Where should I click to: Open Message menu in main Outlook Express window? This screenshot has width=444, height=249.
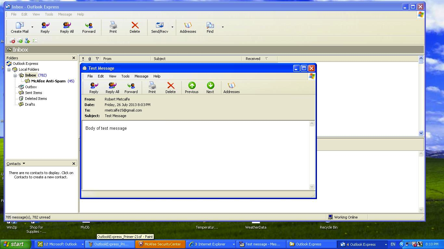pos(65,14)
